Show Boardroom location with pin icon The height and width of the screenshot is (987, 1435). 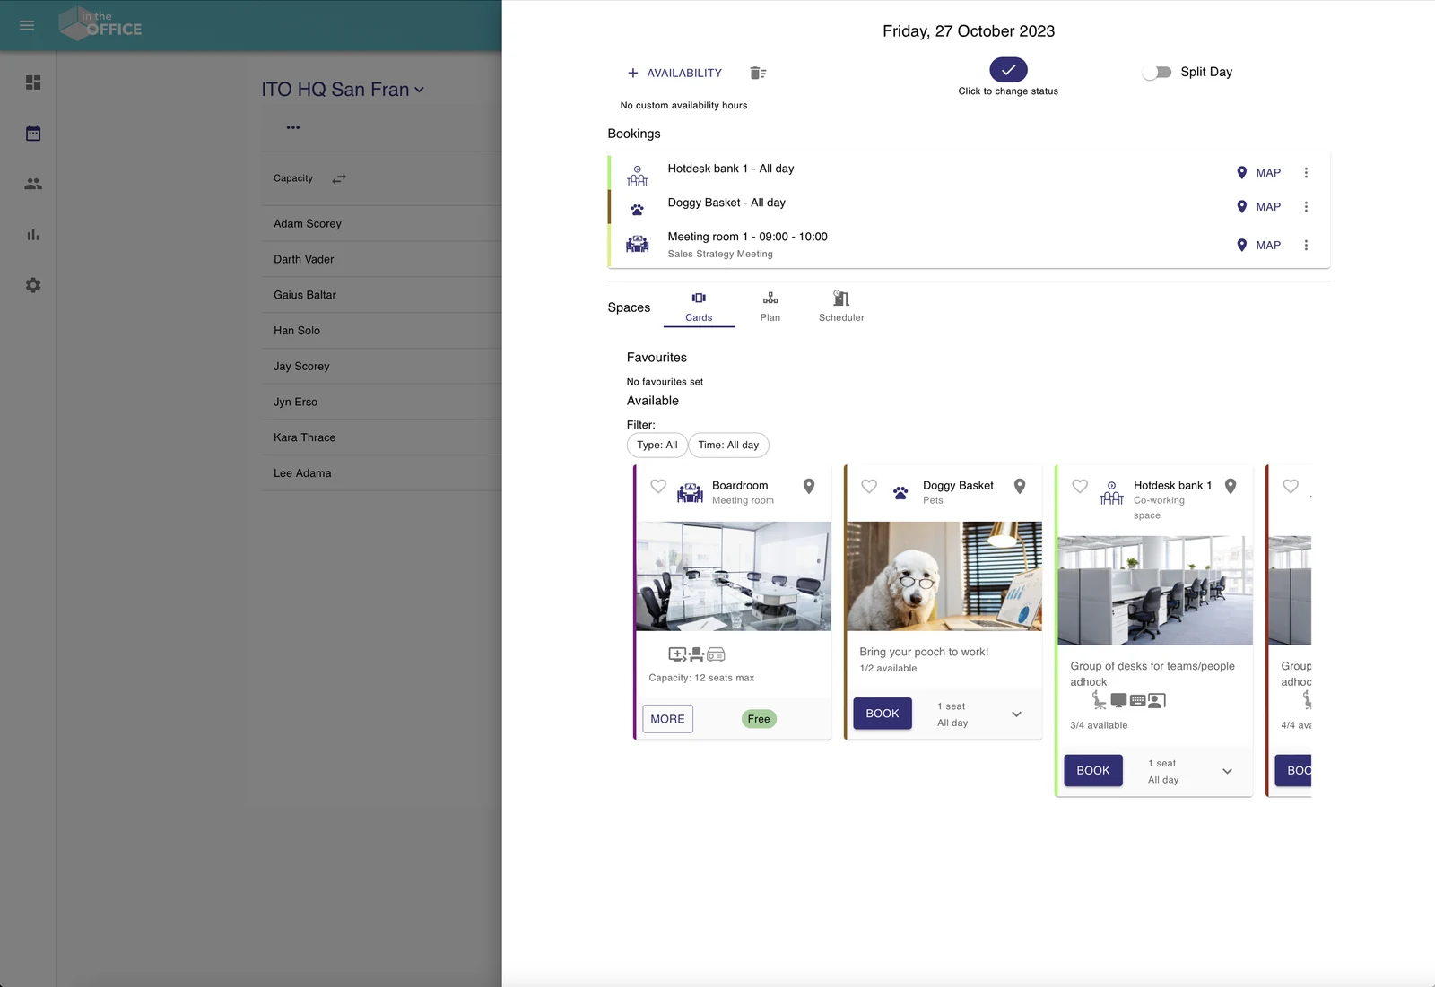pyautogui.click(x=809, y=486)
